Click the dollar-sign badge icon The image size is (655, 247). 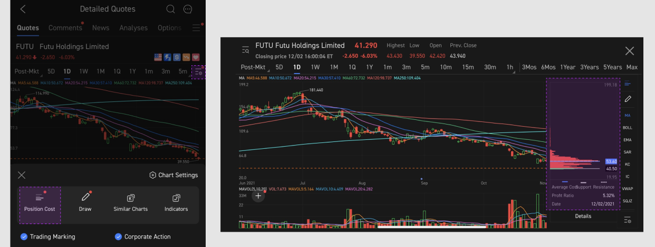click(x=177, y=57)
